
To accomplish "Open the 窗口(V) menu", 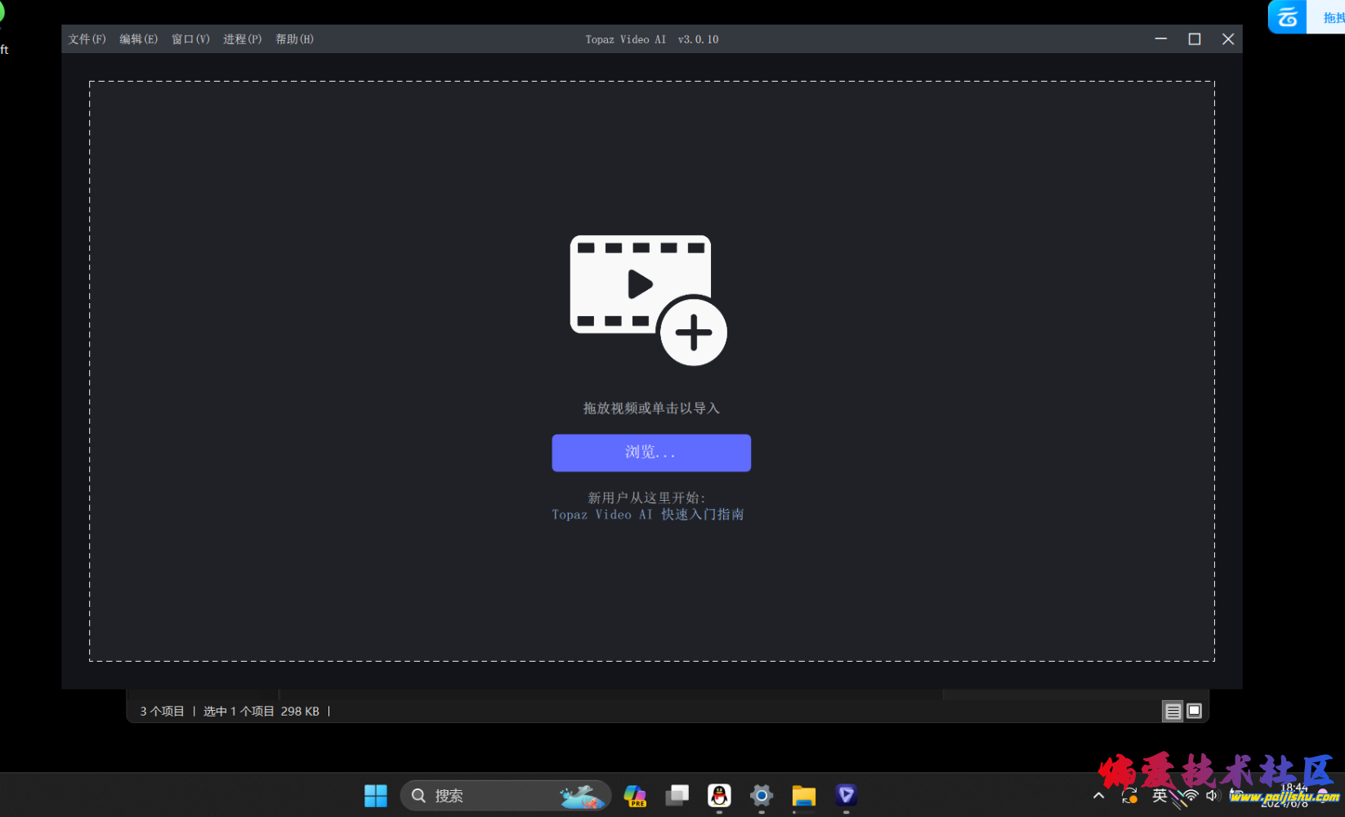I will click(190, 39).
